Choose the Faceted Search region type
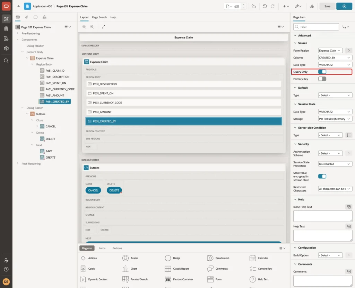Image resolution: width=355 pixels, height=288 pixels. (x=135, y=279)
